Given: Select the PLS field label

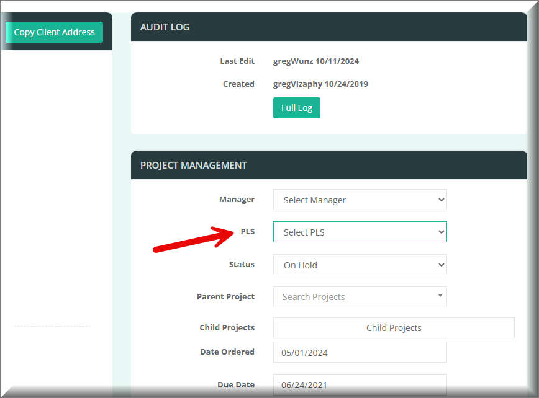Looking at the screenshot, I should click(x=247, y=232).
